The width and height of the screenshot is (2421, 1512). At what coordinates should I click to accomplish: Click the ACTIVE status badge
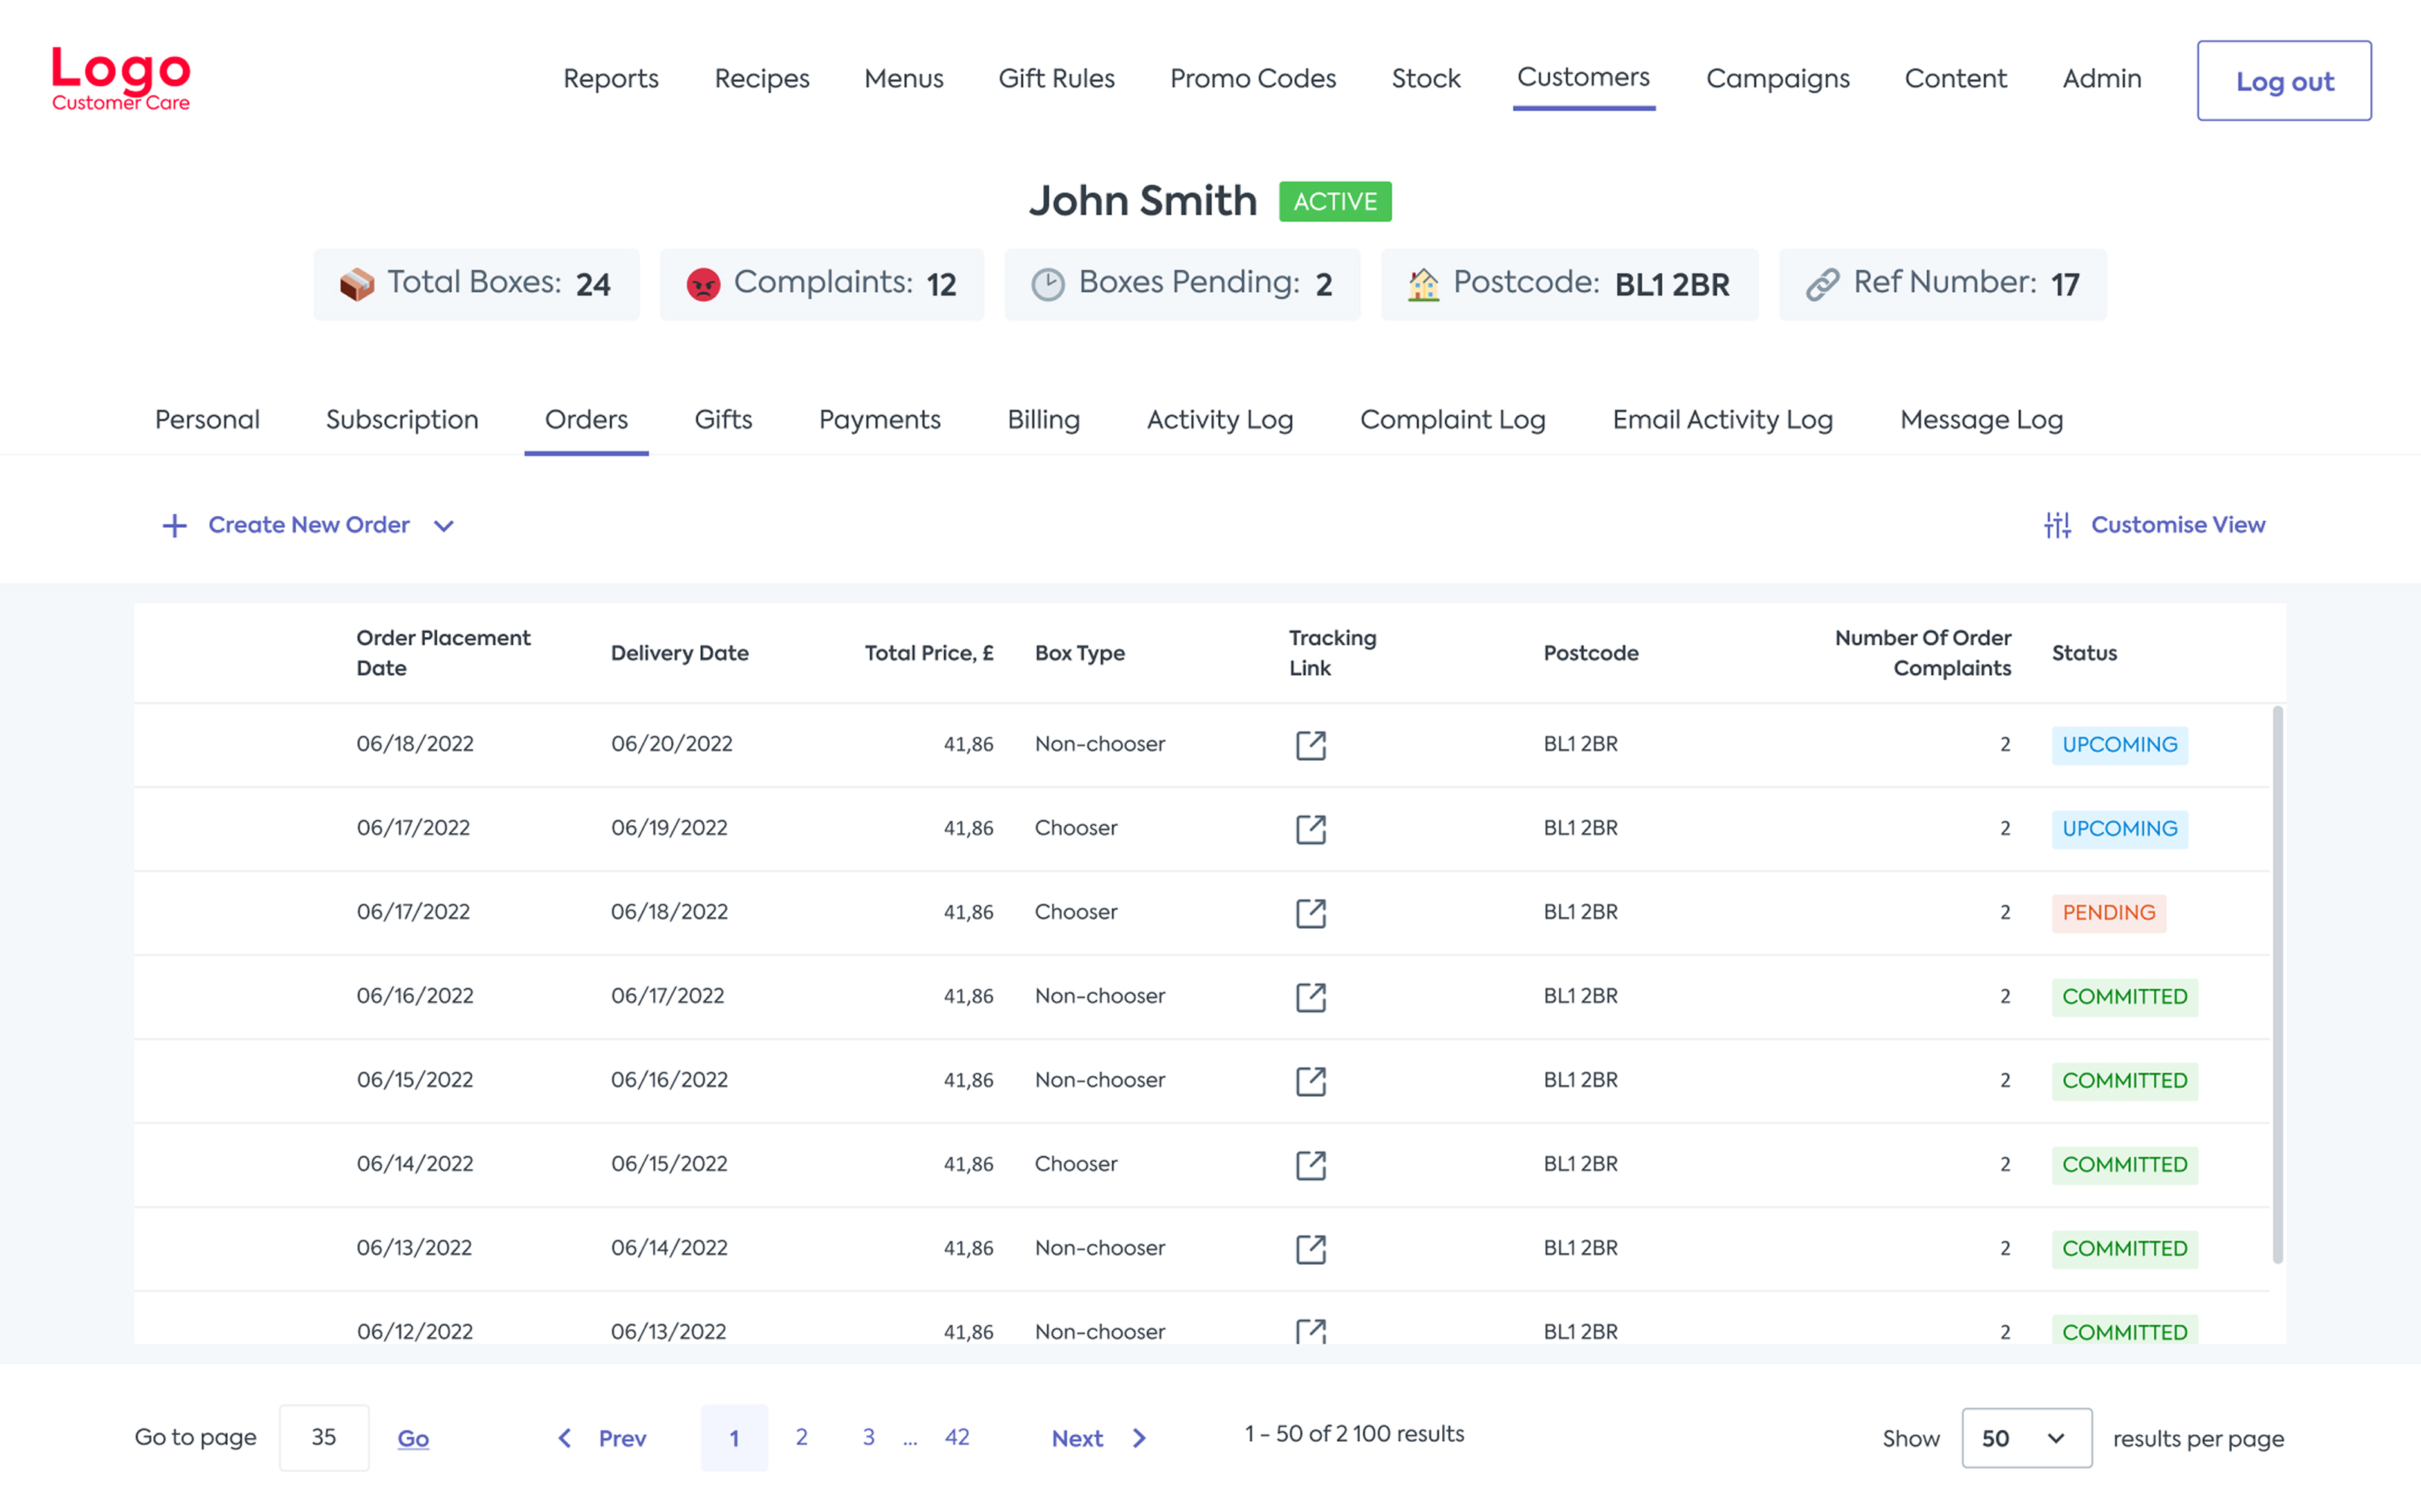pyautogui.click(x=1335, y=201)
